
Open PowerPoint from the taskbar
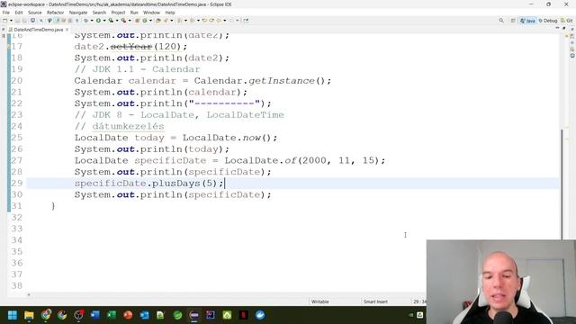point(128,315)
